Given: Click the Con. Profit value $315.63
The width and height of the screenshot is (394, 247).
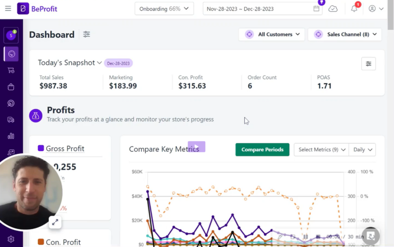Looking at the screenshot, I should (x=192, y=86).
